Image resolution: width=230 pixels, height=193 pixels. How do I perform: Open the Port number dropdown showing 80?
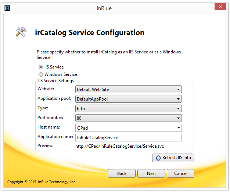tap(129, 118)
